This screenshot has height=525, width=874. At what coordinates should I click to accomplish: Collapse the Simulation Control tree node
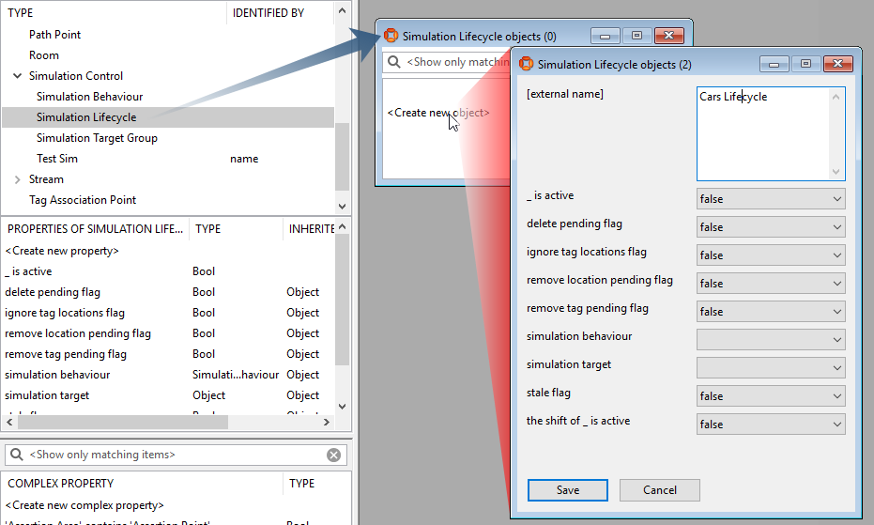(x=17, y=76)
